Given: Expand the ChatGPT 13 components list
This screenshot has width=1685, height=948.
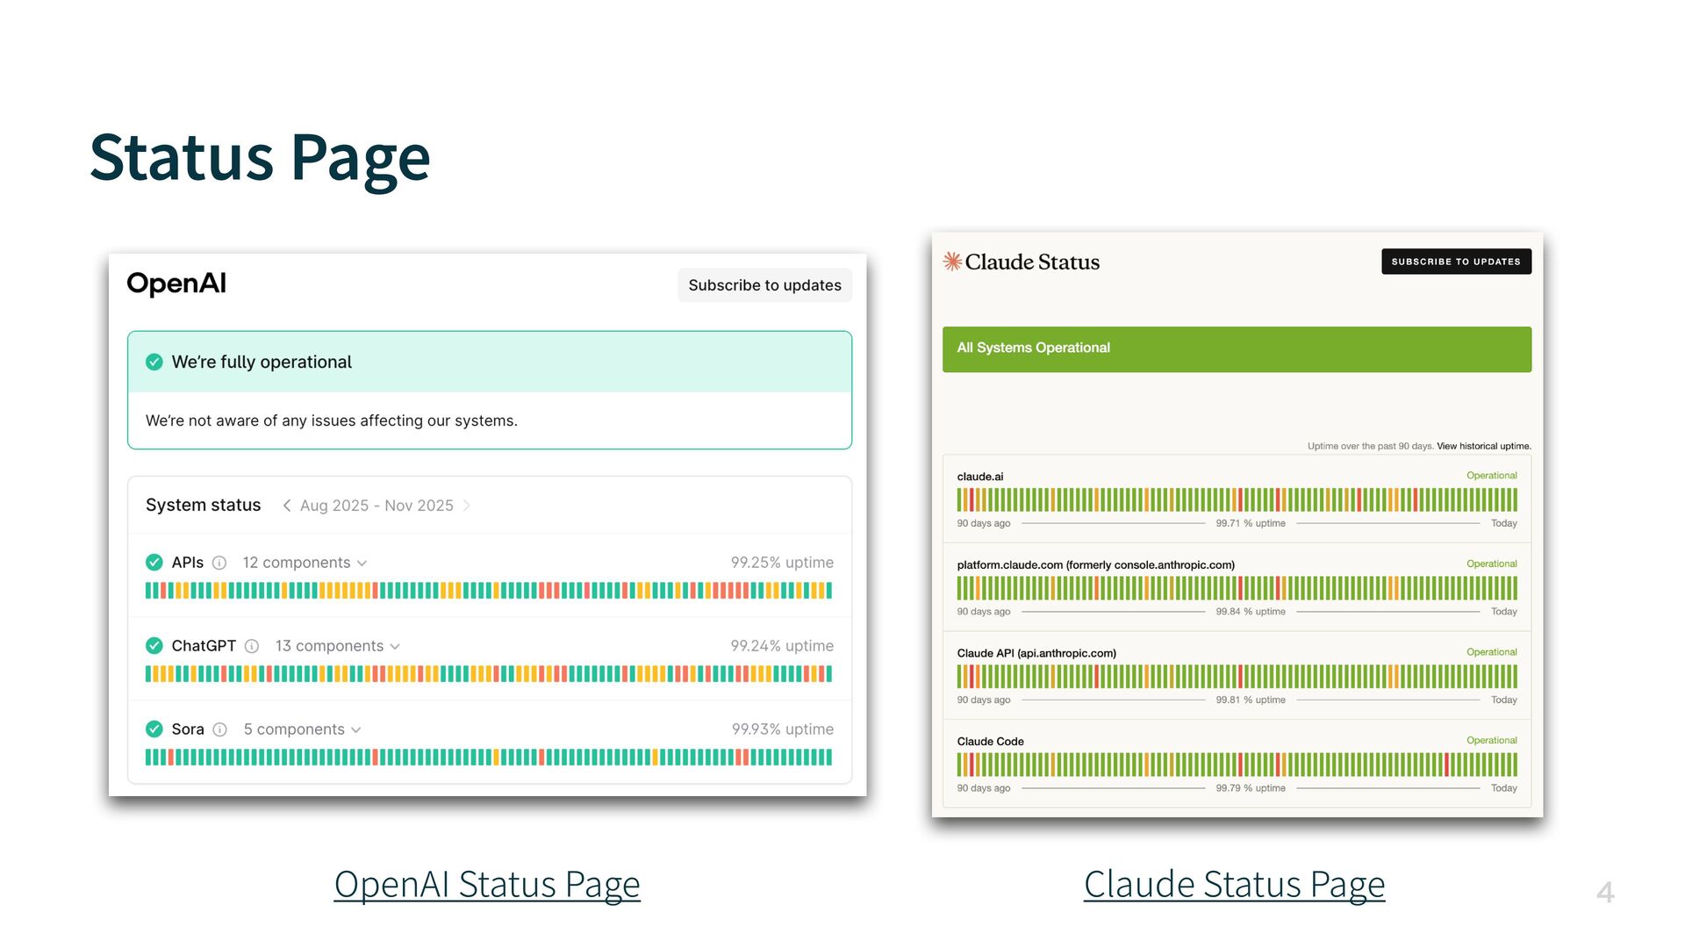Looking at the screenshot, I should tap(338, 646).
